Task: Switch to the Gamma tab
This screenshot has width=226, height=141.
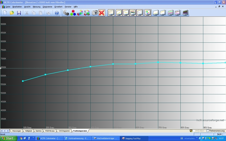Action: (x=39, y=131)
